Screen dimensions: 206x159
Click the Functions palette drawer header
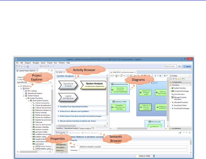[180, 85]
